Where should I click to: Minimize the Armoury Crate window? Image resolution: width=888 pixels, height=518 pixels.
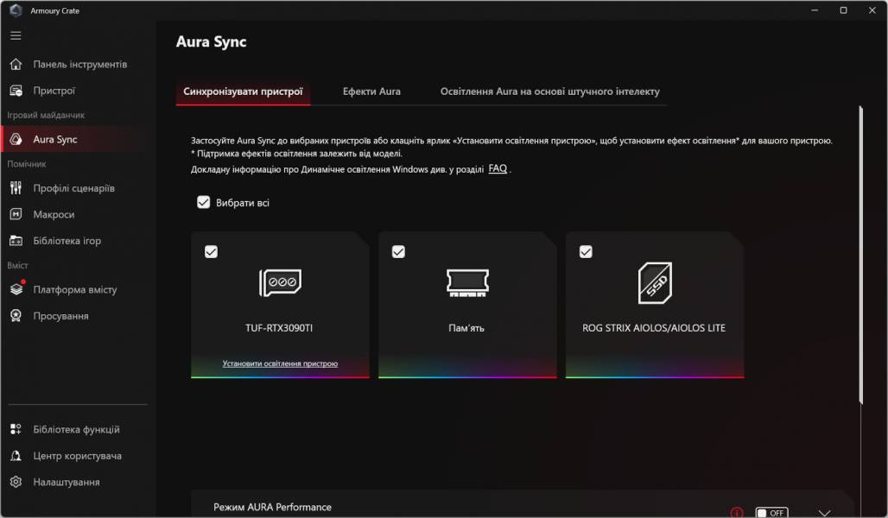[815, 10]
